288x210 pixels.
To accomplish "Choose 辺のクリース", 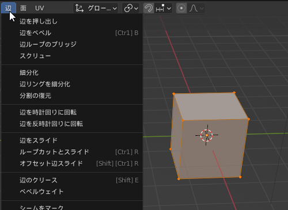I will [72, 180].
